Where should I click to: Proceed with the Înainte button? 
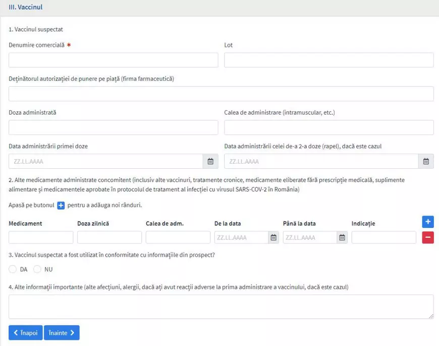[62, 333]
